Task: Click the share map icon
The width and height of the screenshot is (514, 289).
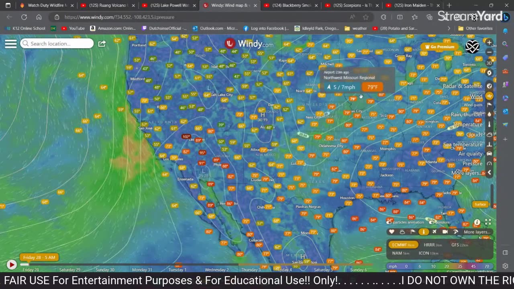Action: point(102,43)
